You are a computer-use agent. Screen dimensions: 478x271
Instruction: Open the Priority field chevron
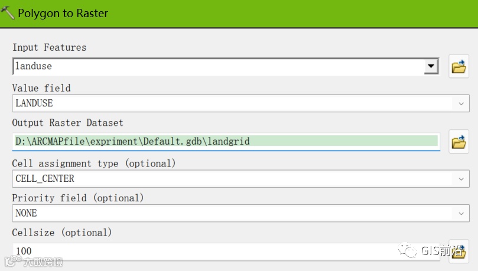click(x=461, y=213)
